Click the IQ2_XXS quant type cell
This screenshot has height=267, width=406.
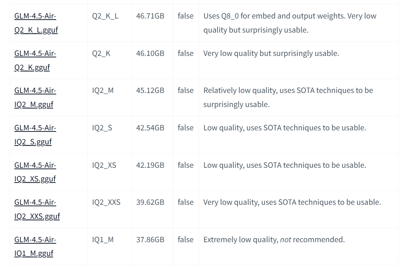[106, 202]
